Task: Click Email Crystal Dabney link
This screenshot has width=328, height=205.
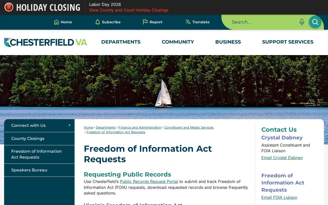Action: (x=282, y=158)
